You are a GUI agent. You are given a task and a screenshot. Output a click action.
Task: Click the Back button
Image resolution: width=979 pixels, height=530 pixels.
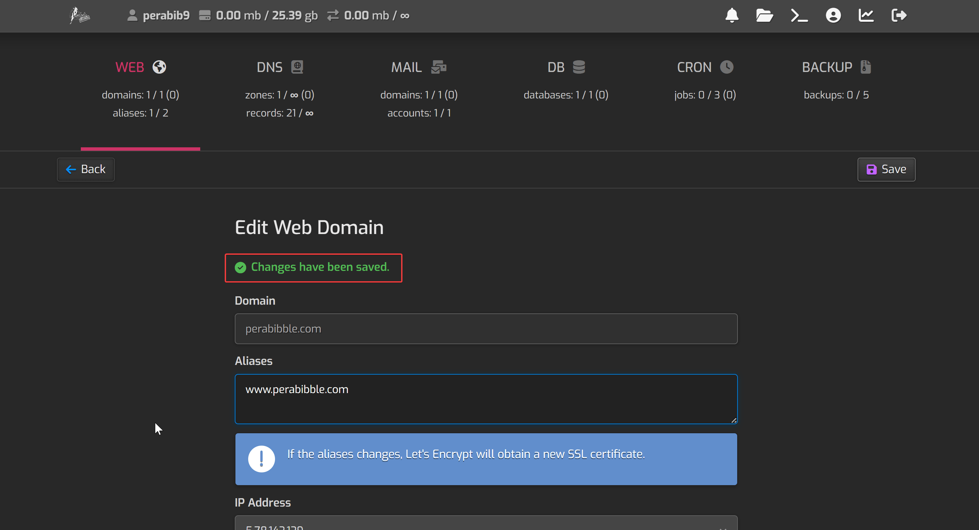point(86,169)
